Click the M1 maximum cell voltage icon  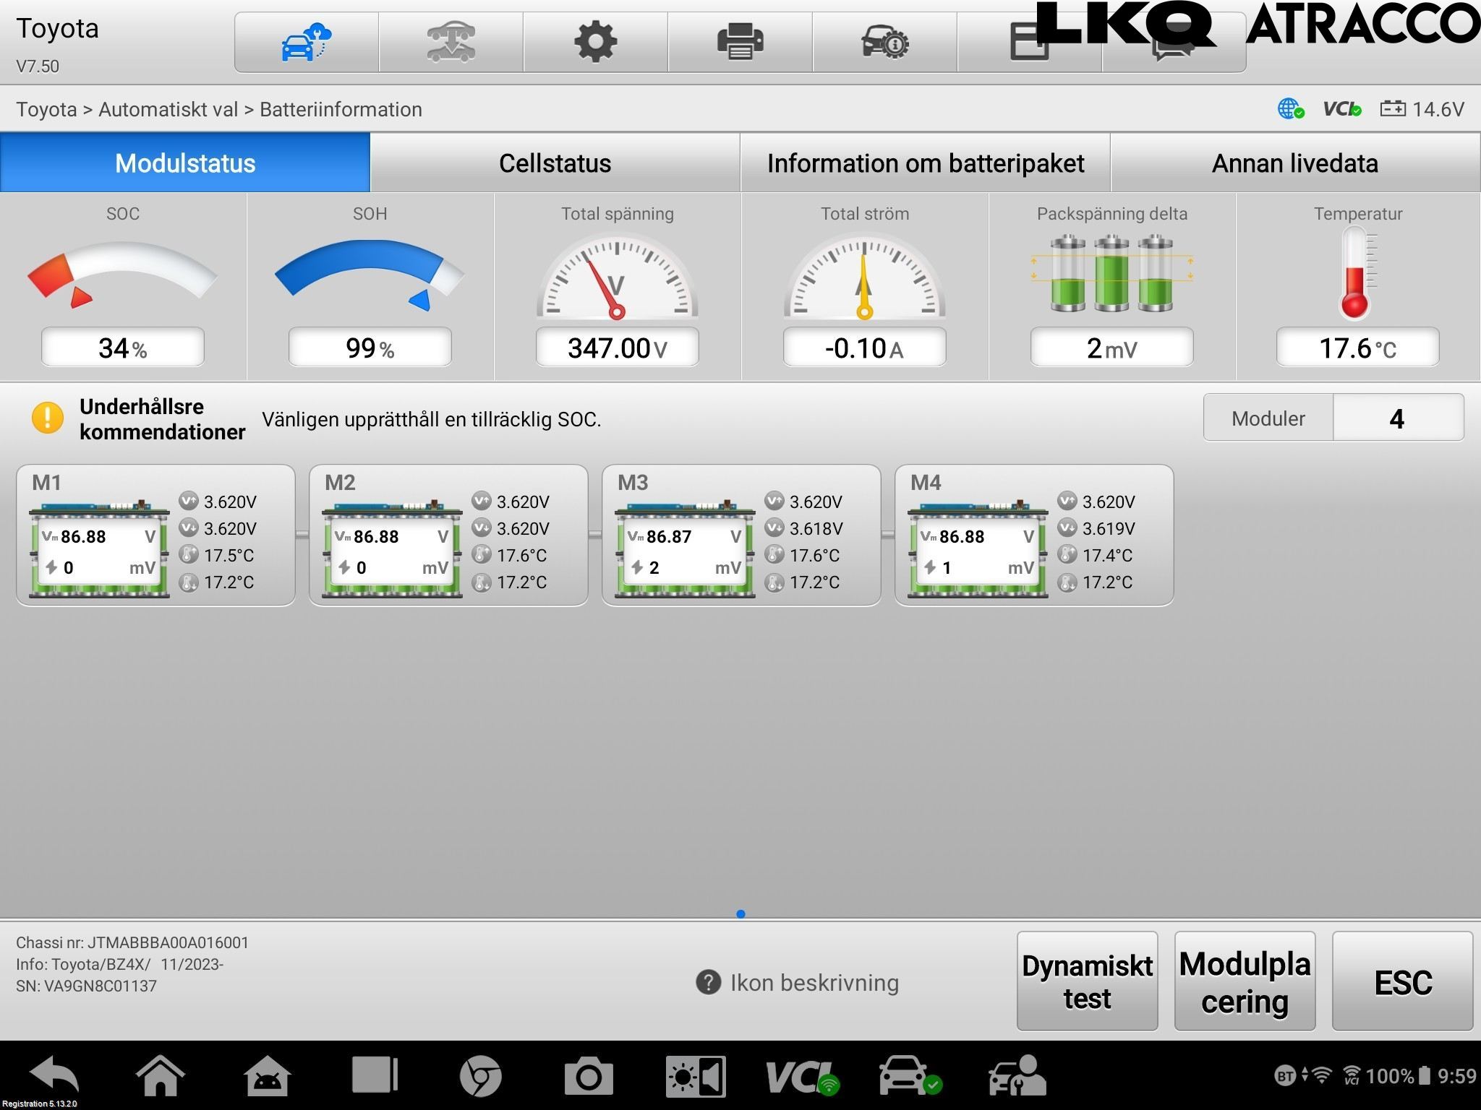189,501
